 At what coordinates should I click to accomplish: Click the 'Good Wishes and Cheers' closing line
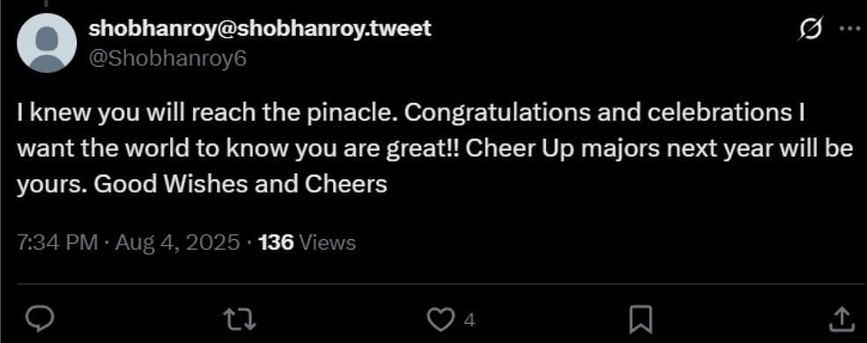pos(240,184)
